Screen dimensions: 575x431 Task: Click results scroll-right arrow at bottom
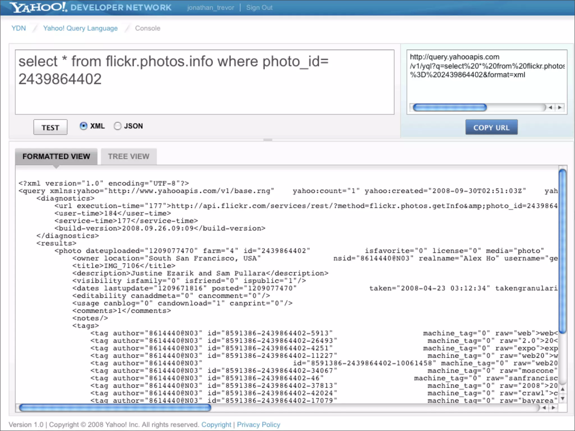point(553,408)
